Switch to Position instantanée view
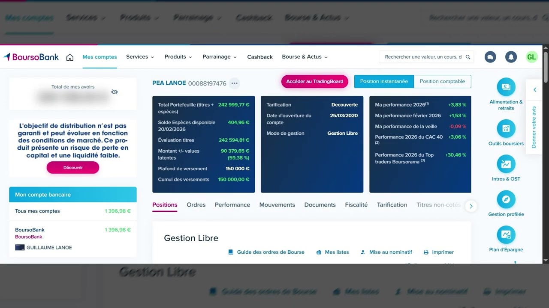549x308 pixels. (384, 81)
